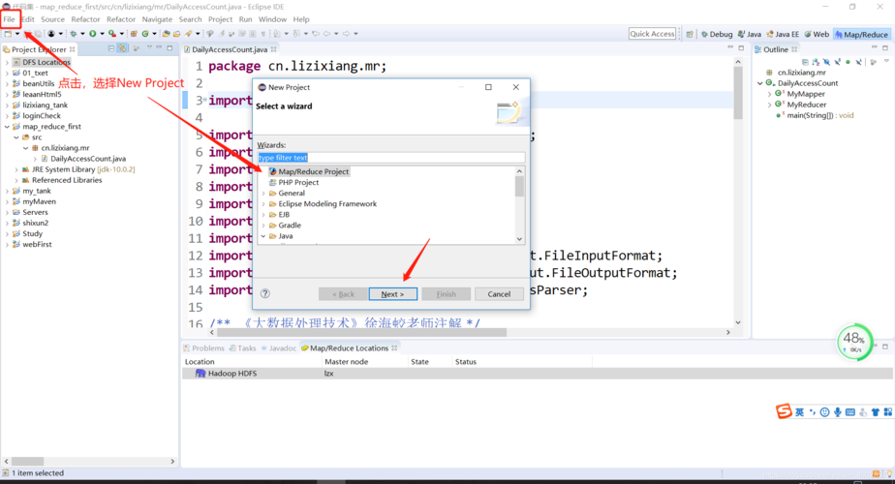Viewport: 895px width, 484px height.
Task: Expand the General wizard folder
Action: tap(263, 194)
